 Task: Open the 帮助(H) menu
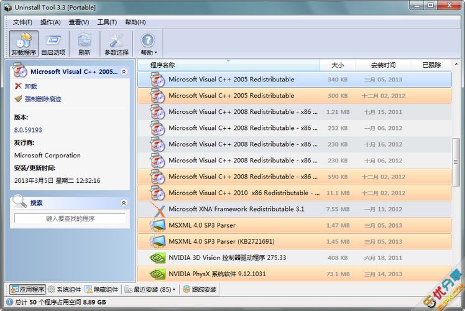click(136, 22)
